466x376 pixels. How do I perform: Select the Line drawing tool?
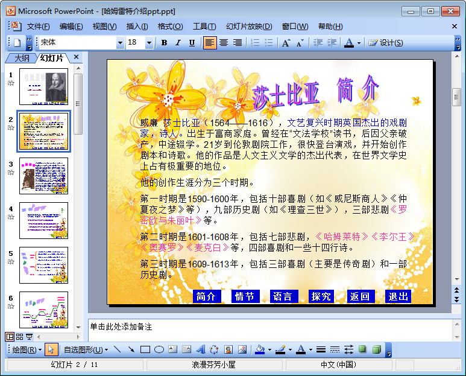coord(117,349)
